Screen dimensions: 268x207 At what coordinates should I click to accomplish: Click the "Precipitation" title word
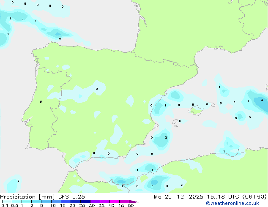[18, 197]
